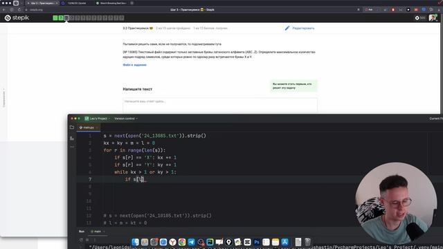
Task: Open the second green lesson step
Action: [x=61, y=18]
